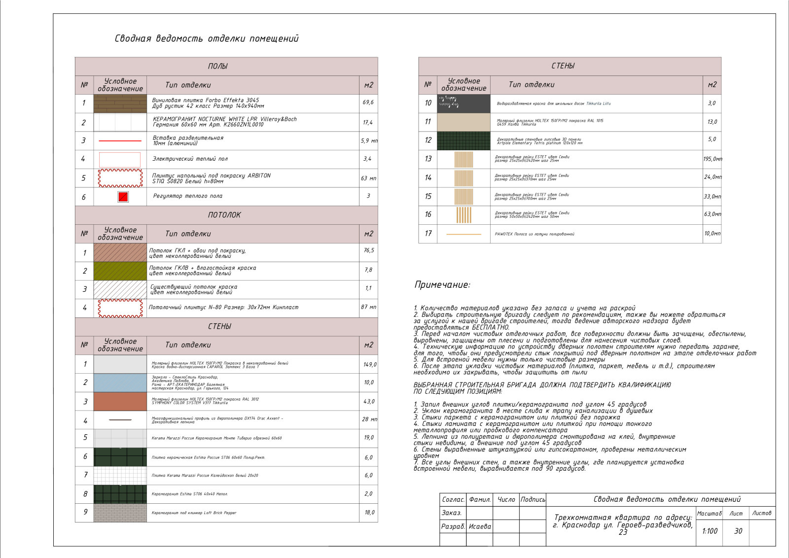
Task: Click the sheet number '30' in title block
Action: (x=738, y=531)
